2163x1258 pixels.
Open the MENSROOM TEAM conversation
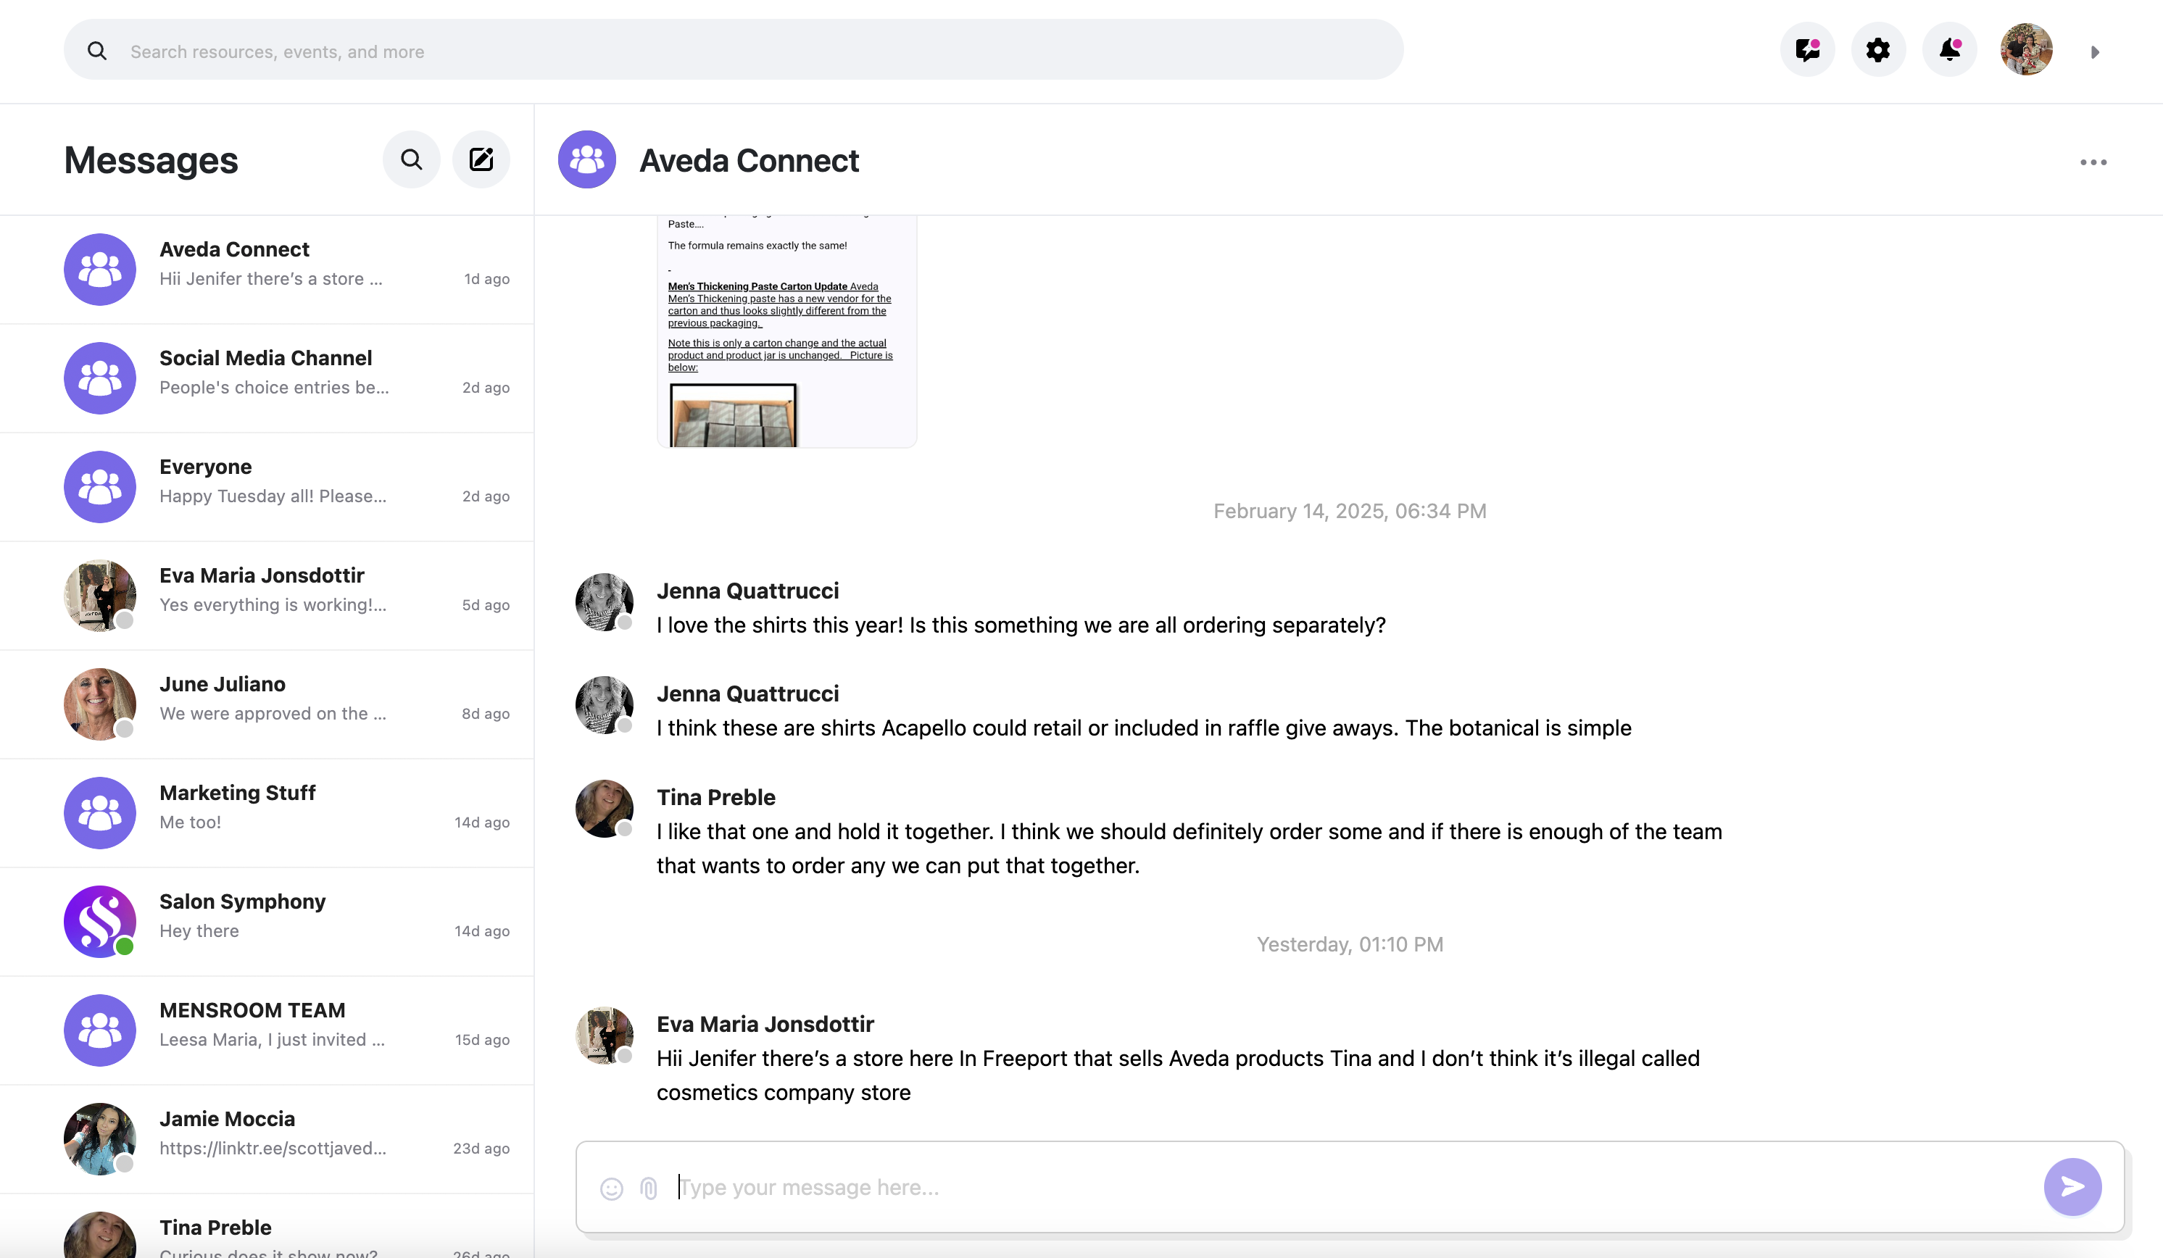coord(267,1030)
